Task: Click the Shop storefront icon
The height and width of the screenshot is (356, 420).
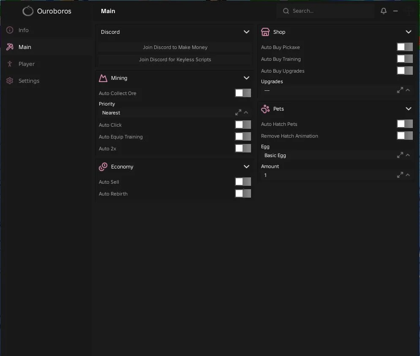Action: (x=265, y=32)
